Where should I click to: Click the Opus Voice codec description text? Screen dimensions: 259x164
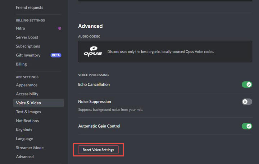tap(160, 52)
